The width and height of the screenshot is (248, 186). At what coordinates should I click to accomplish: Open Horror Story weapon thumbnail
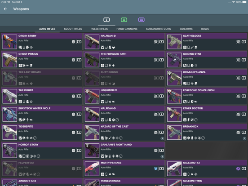point(9,151)
